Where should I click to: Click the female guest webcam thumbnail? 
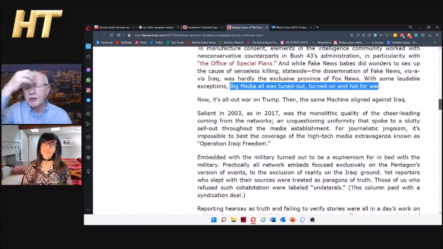tap(42, 155)
